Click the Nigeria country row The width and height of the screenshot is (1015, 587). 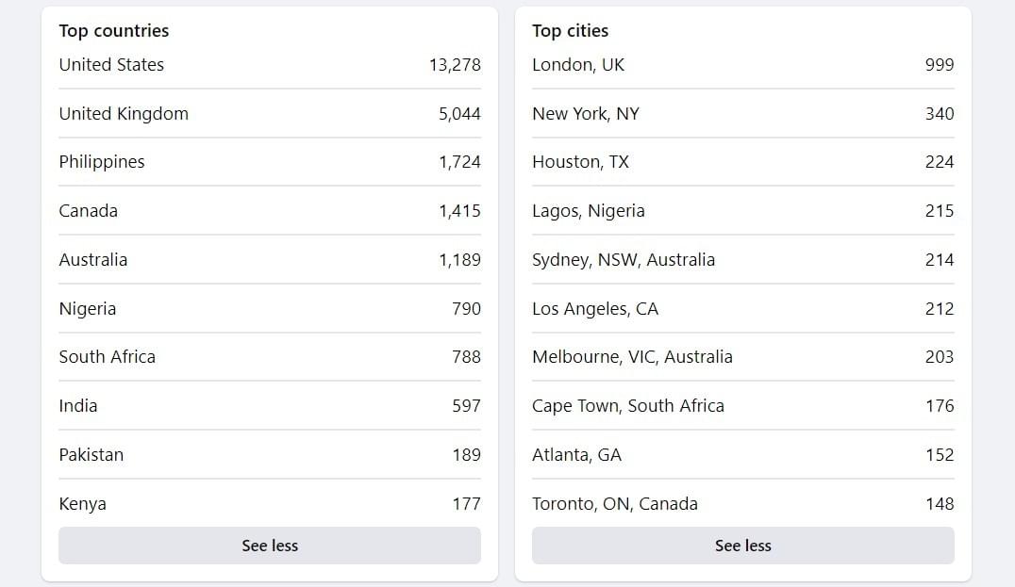(269, 308)
